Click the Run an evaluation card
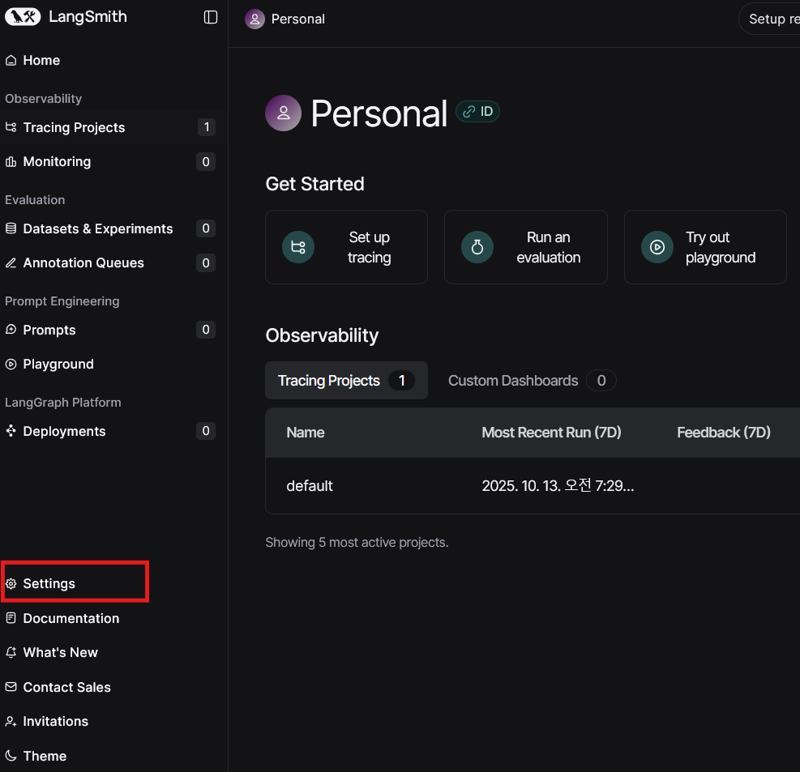Viewport: 800px width, 772px height. point(526,247)
